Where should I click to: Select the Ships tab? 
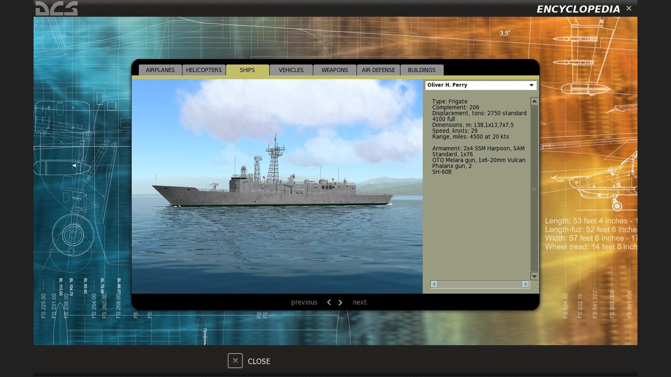(247, 70)
